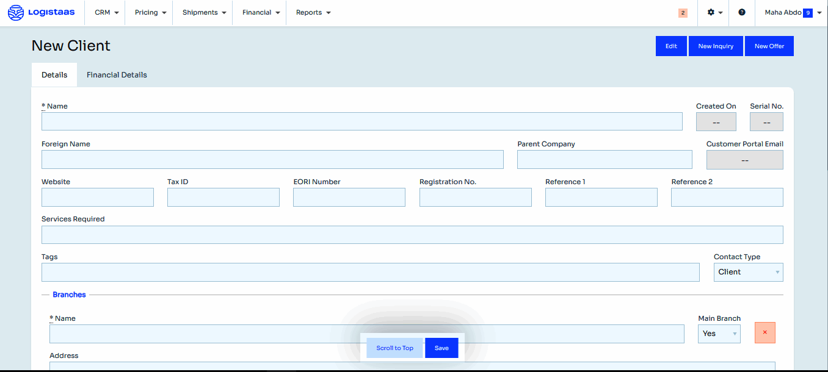The width and height of the screenshot is (828, 372).
Task: Click the New Inquiry button
Action: pyautogui.click(x=716, y=46)
